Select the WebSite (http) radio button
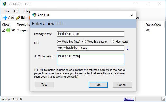 tap(59, 42)
